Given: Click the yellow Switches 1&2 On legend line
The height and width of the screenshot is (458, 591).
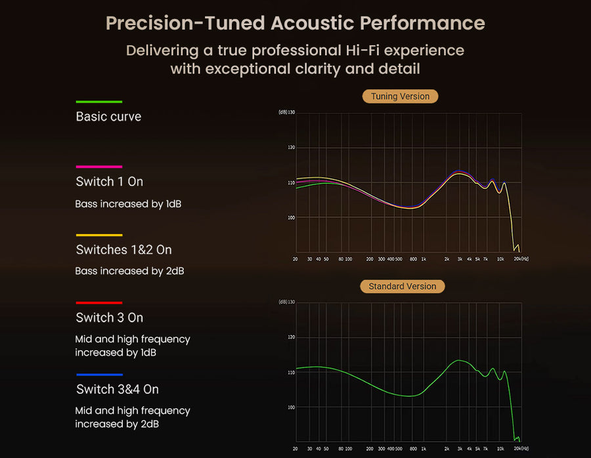Looking at the screenshot, I should pyautogui.click(x=99, y=235).
